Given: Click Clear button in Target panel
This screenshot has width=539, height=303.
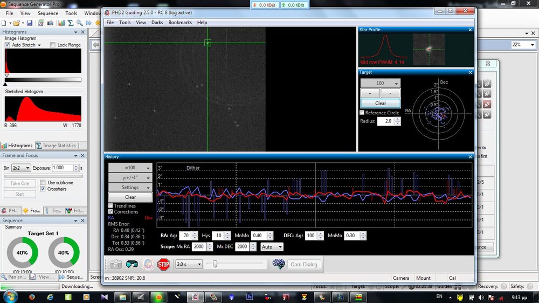Looking at the screenshot, I should point(381,103).
